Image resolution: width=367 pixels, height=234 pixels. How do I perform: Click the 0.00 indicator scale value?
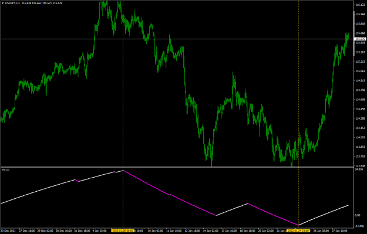click(358, 215)
